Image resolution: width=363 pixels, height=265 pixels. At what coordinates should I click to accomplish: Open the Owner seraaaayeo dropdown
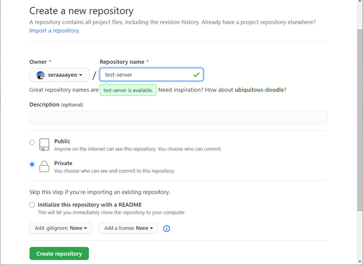(59, 75)
